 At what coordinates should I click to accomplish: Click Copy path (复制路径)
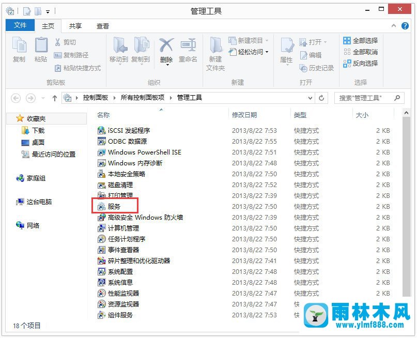pyautogui.click(x=71, y=55)
